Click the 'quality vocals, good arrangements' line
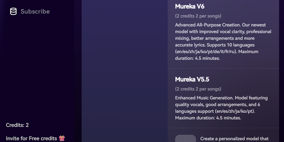Viewport: 284px width, 142px height. 217,105
